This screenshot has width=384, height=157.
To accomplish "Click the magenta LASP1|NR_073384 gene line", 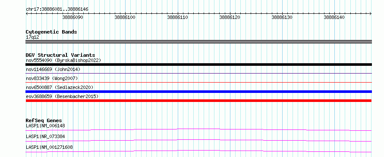I will 198,140.
